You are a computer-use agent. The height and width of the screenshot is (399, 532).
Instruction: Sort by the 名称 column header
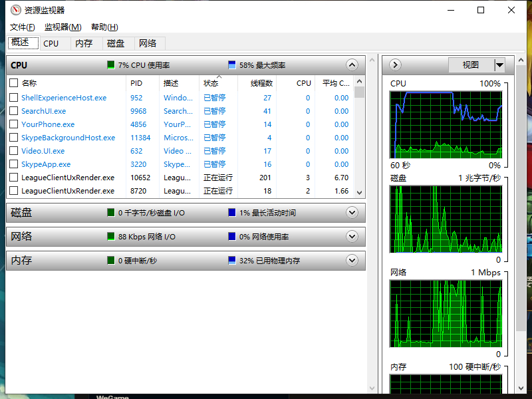click(29, 83)
